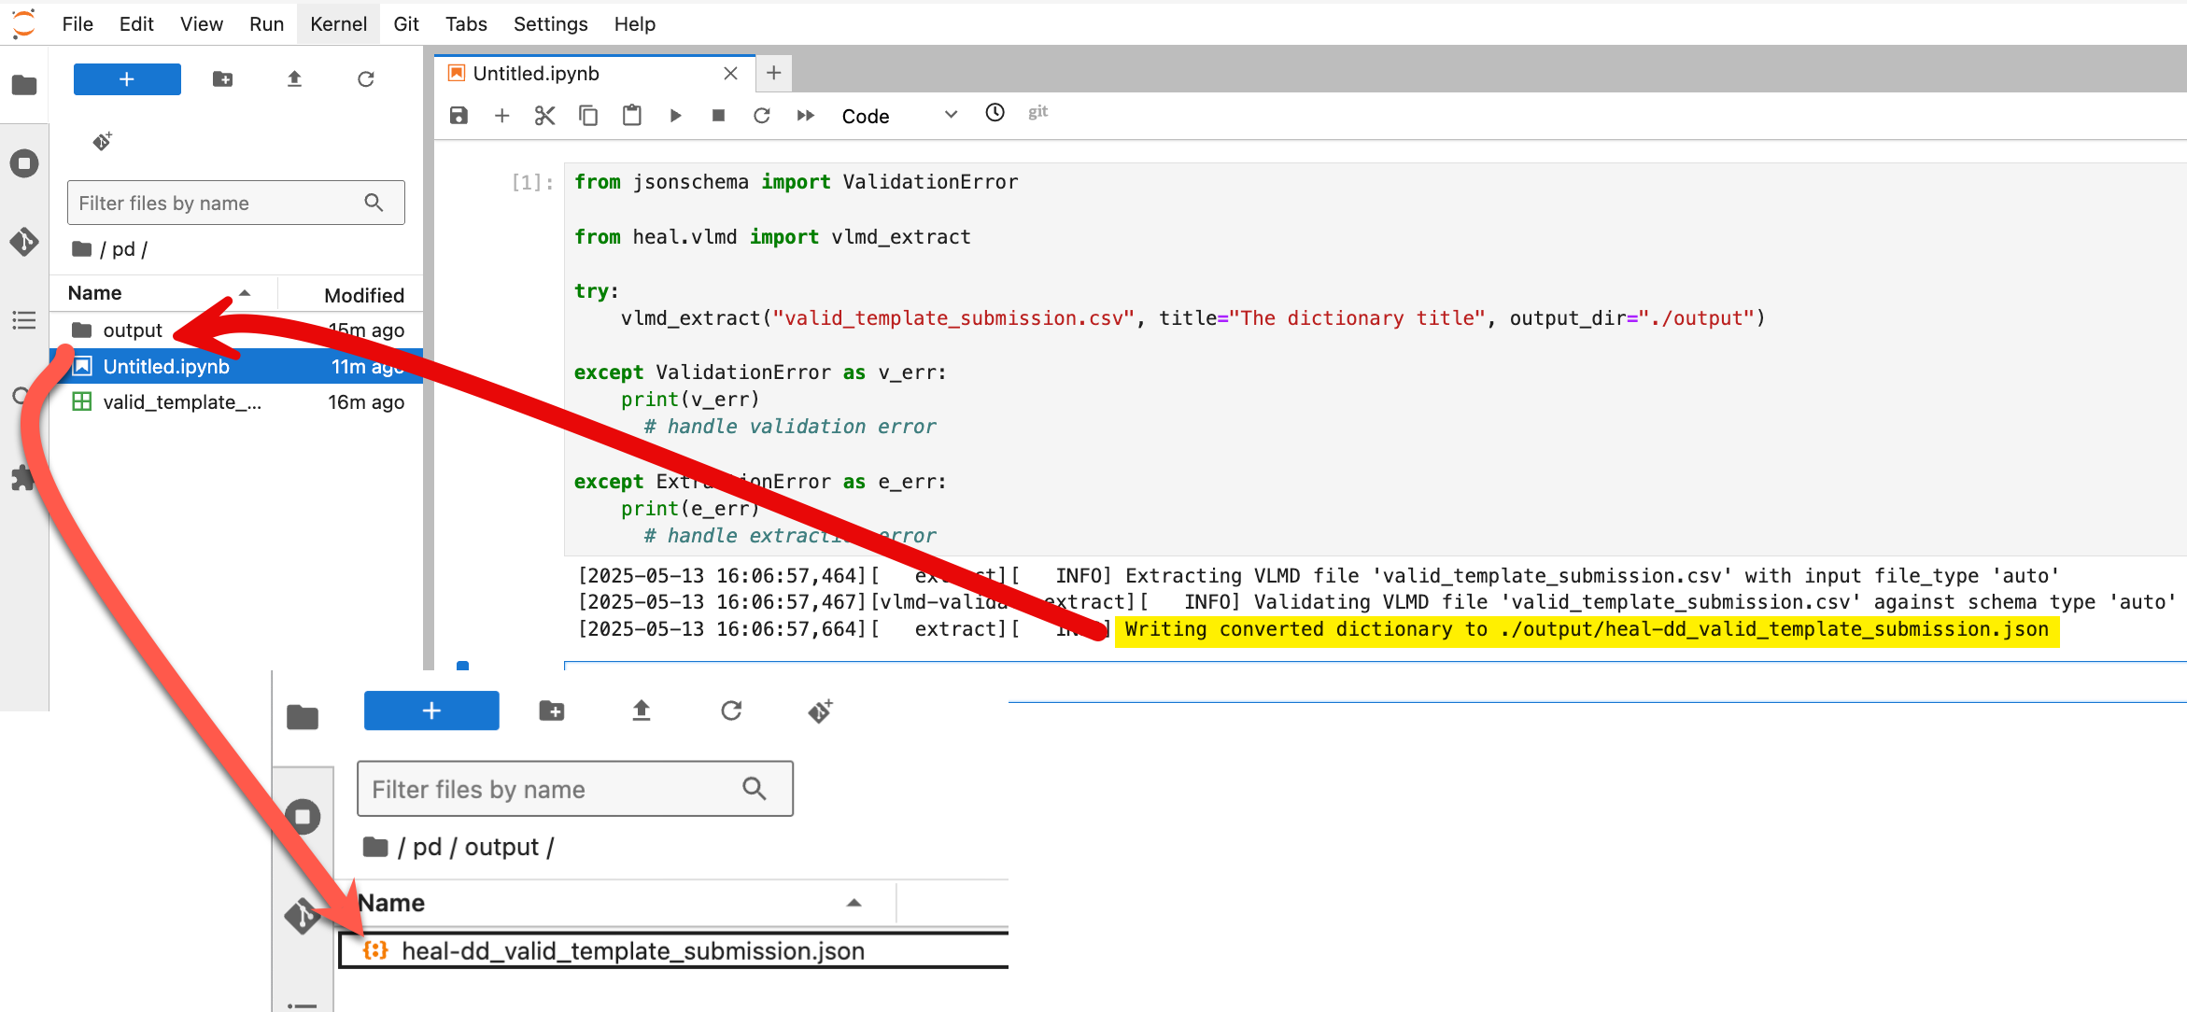Click the output breadcrumb in lower panel
This screenshot has height=1012, width=2187.
[501, 847]
